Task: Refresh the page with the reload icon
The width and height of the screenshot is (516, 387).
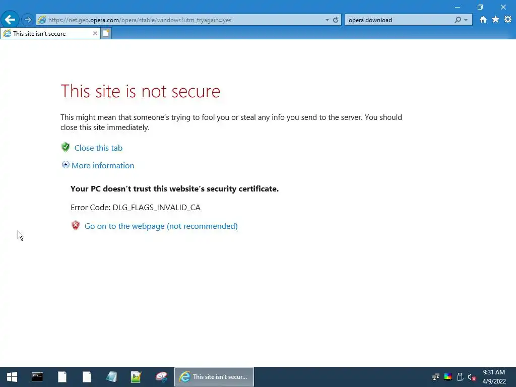Action: [x=336, y=20]
